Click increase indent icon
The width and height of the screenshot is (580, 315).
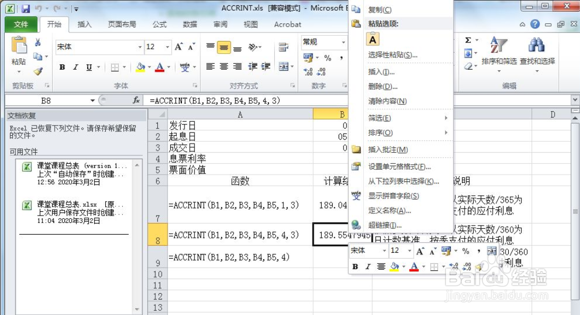pos(266,67)
